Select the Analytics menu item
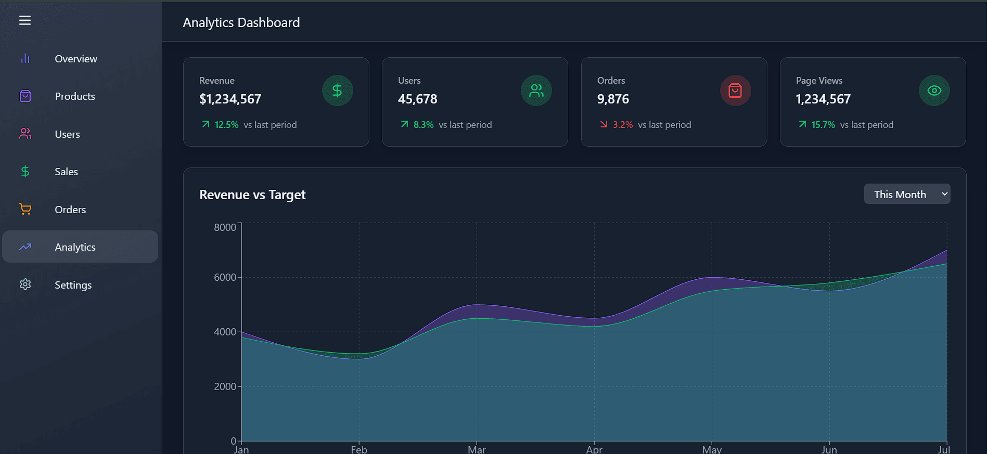This screenshot has height=454, width=987. (x=80, y=247)
